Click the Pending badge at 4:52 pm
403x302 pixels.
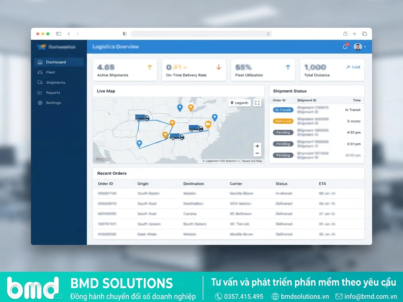click(283, 132)
